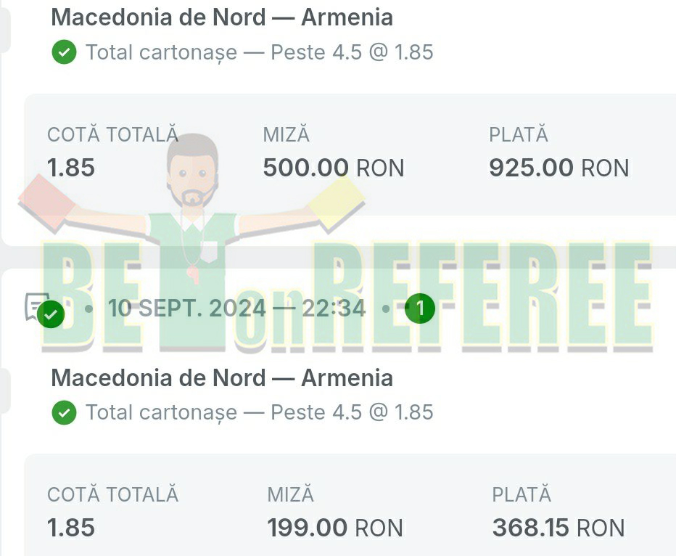
Task: Click the 10 SEPT. 2024 — 22:34 timestamp
Action: click(x=236, y=309)
